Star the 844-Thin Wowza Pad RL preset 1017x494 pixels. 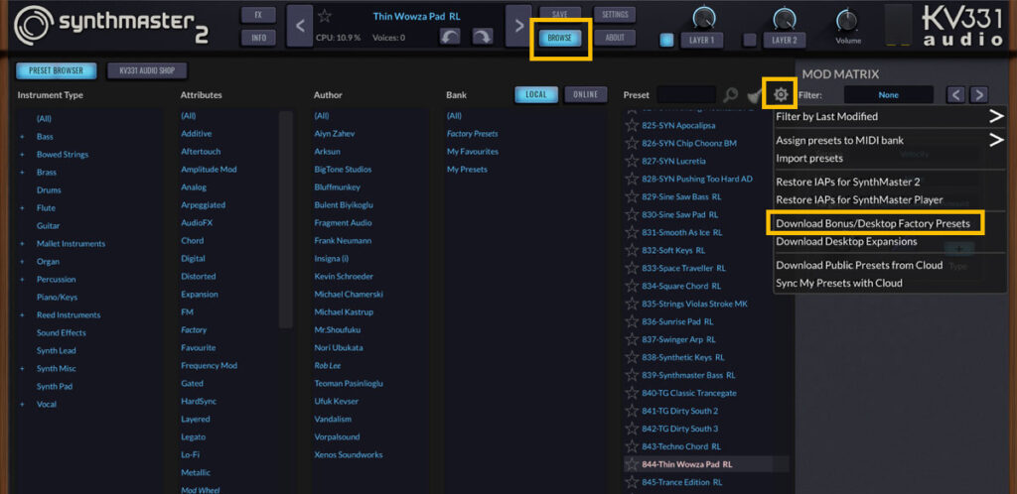(x=632, y=464)
